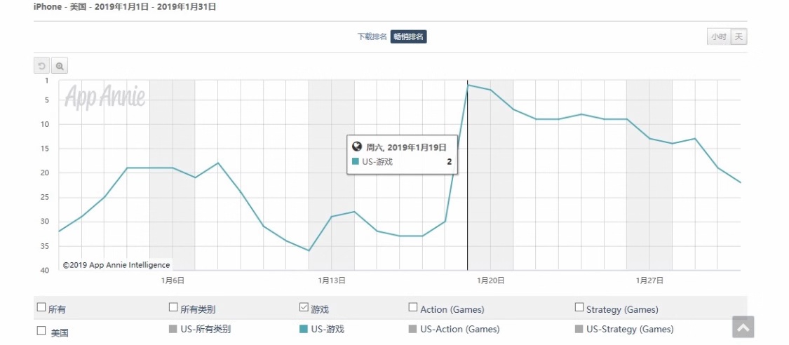
Task: Click the globe icon in tooltip
Action: pos(357,147)
